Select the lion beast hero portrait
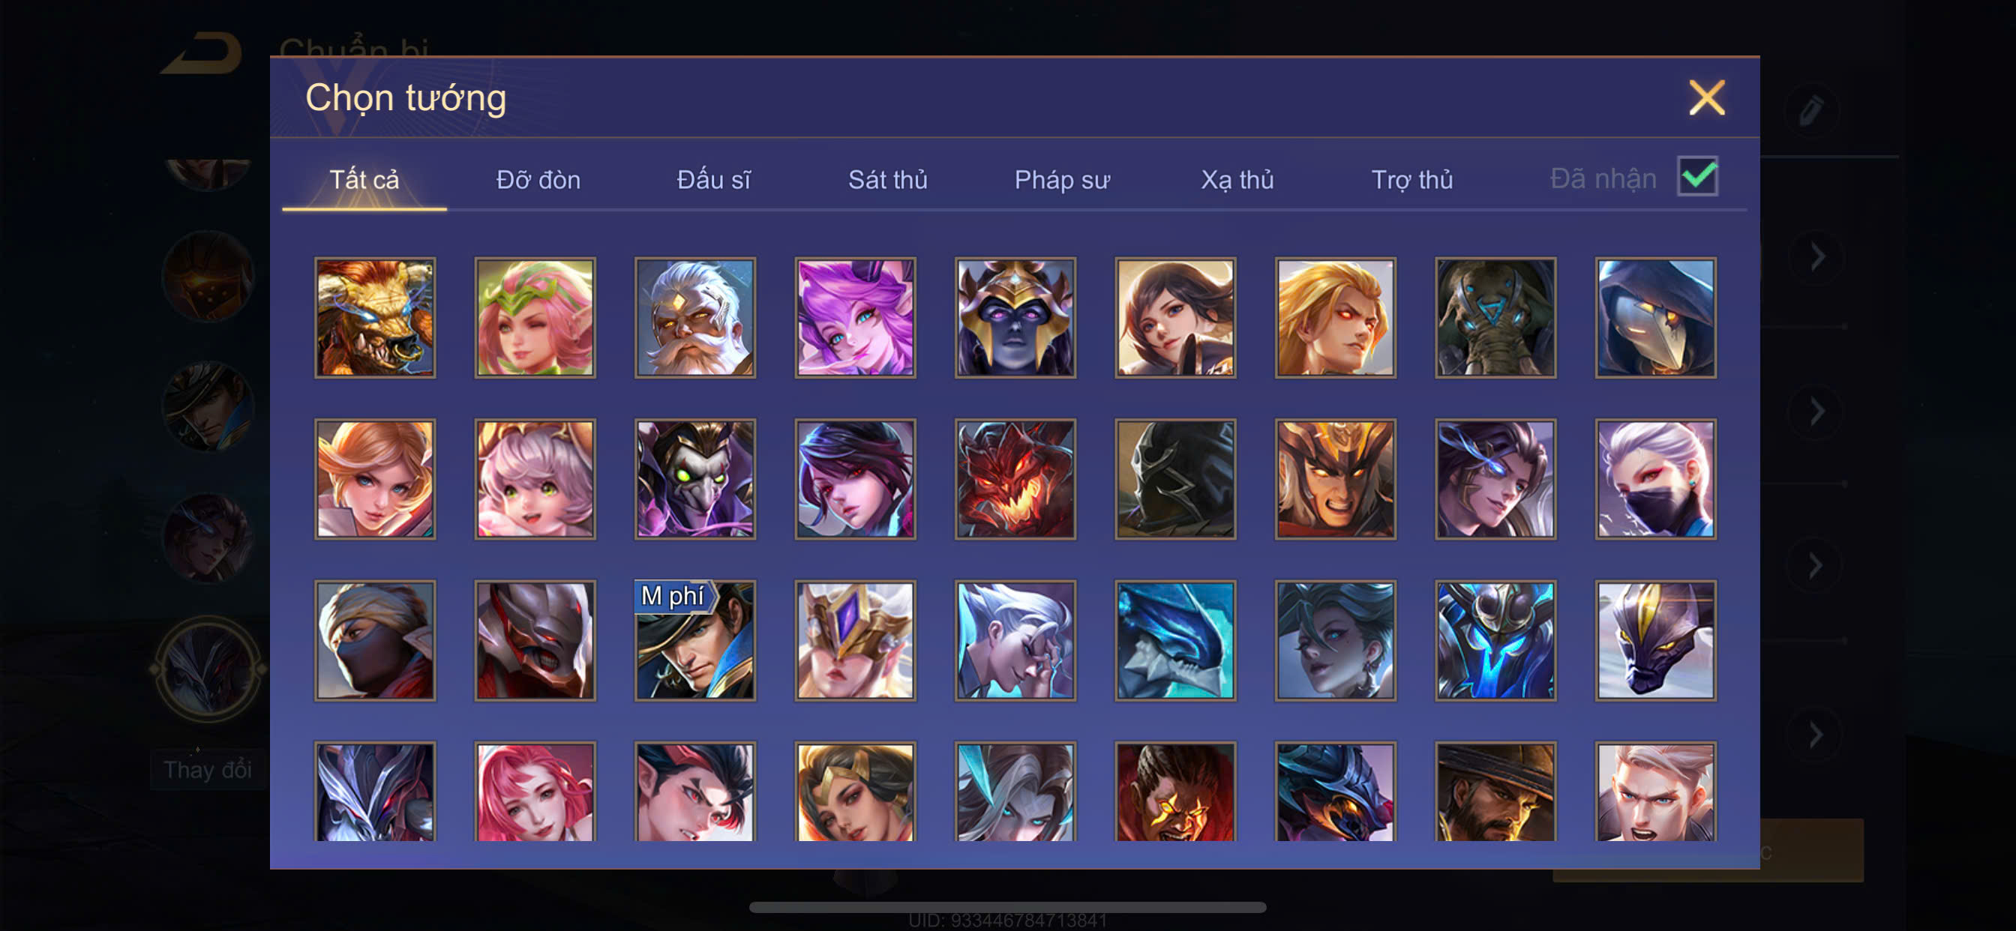This screenshot has width=2016, height=931. click(x=375, y=318)
